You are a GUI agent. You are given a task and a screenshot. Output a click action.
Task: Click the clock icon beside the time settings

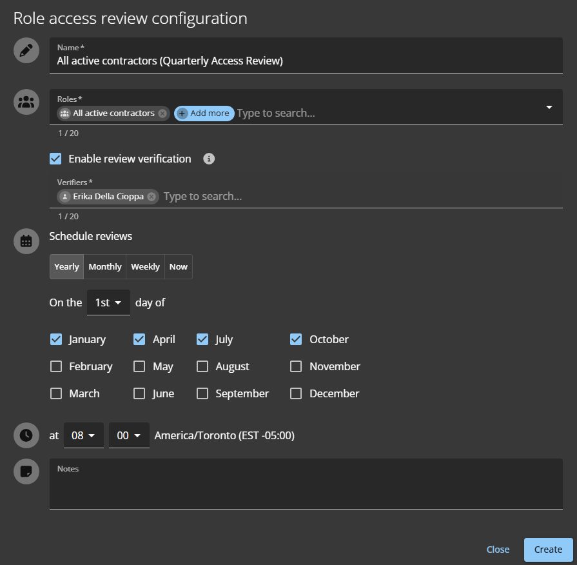(26, 435)
